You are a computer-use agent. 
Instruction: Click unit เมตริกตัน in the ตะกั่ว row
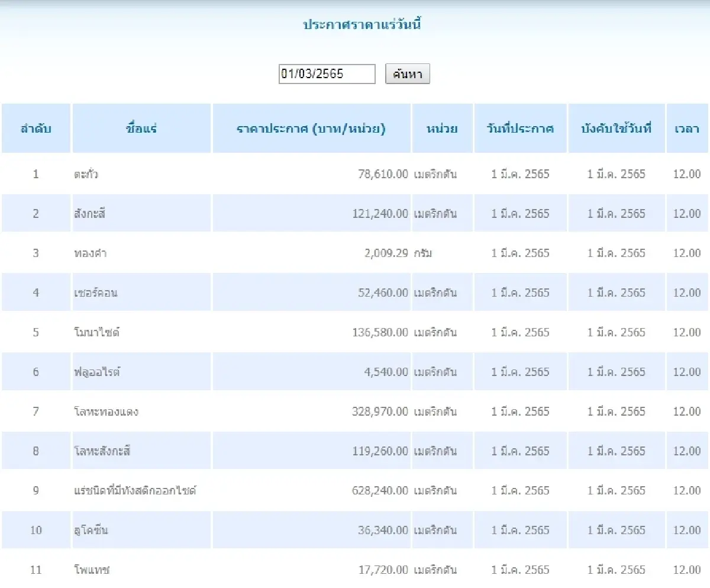tap(435, 174)
